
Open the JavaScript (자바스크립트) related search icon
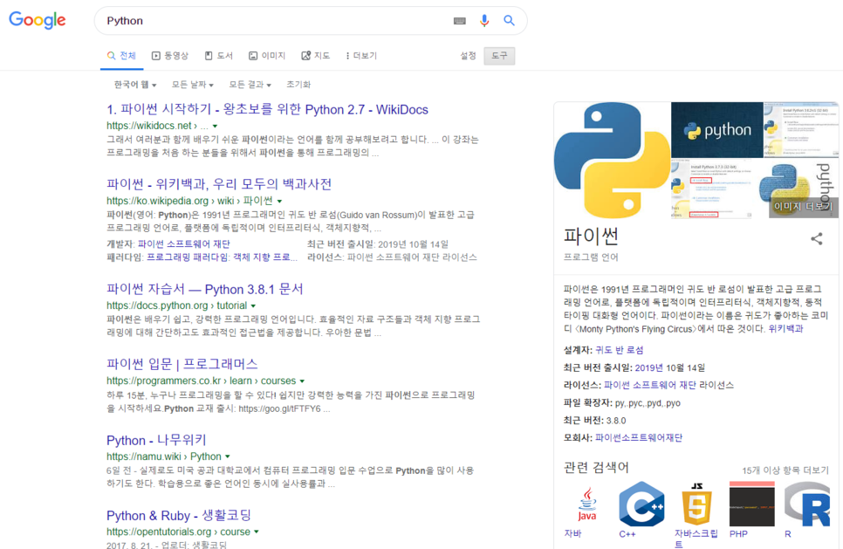pos(696,504)
